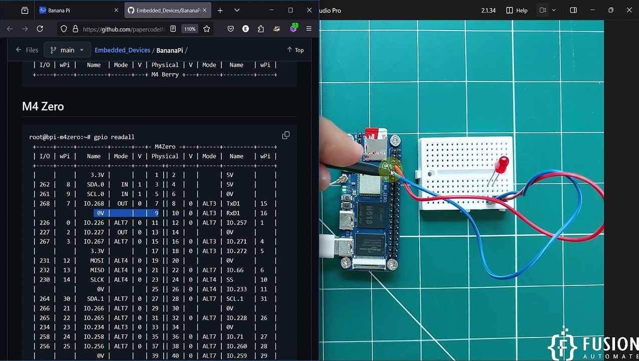Viewport: 639px width, 361px height.
Task: Click the MOSI name cell
Action: [97, 261]
